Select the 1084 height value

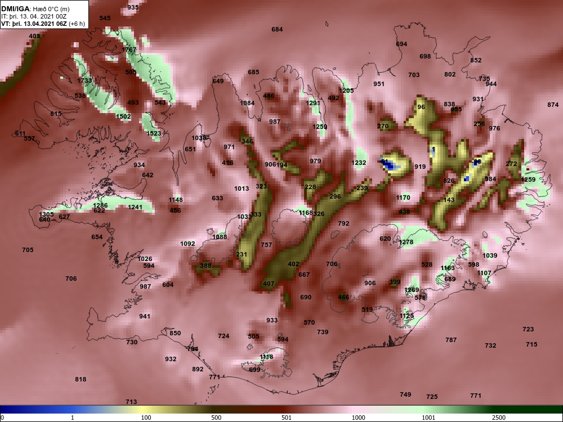point(247,103)
